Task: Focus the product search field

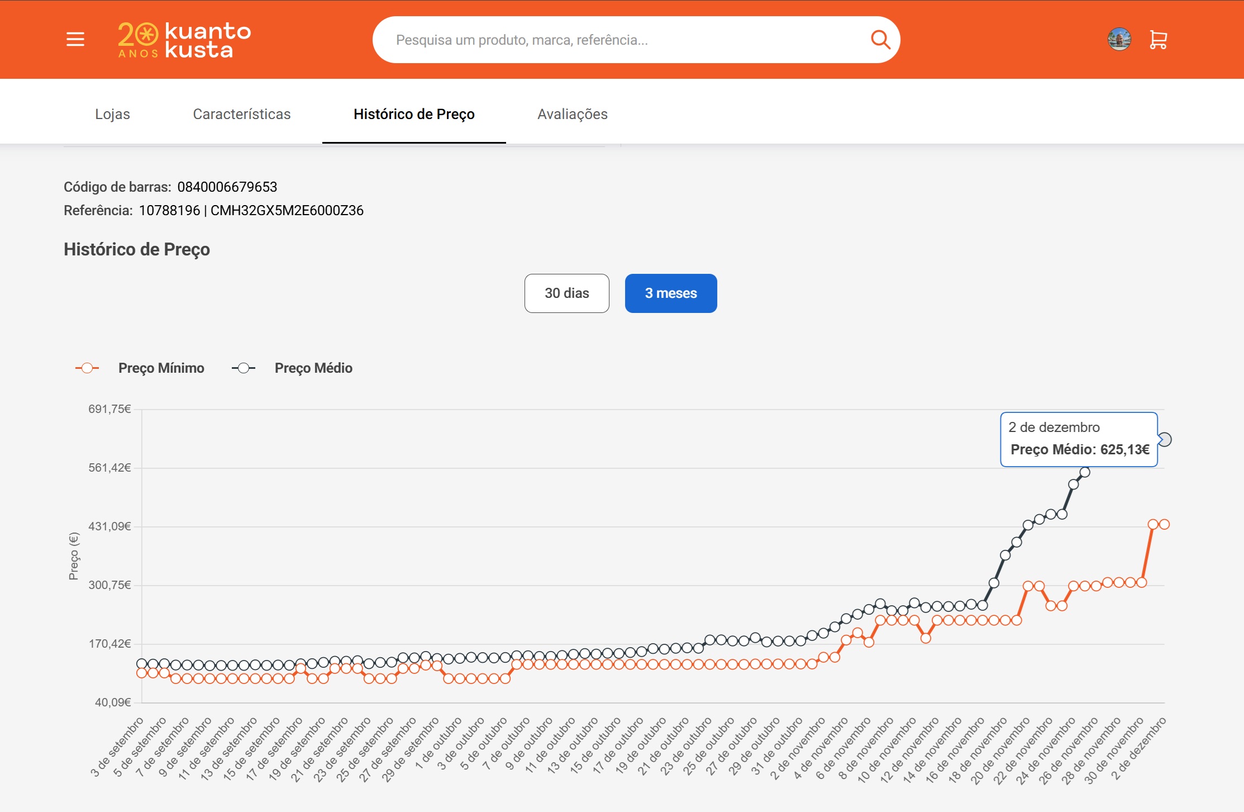Action: (614, 40)
